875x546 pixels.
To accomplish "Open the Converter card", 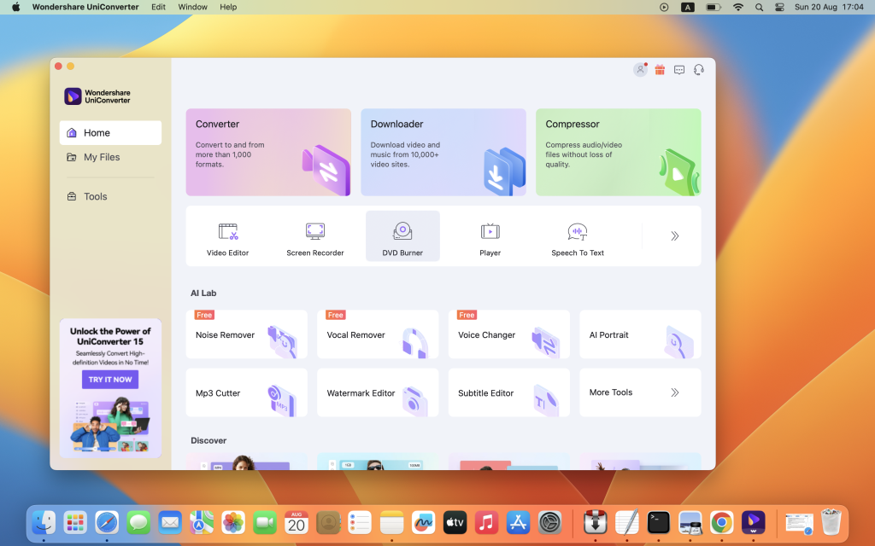I will pyautogui.click(x=268, y=152).
